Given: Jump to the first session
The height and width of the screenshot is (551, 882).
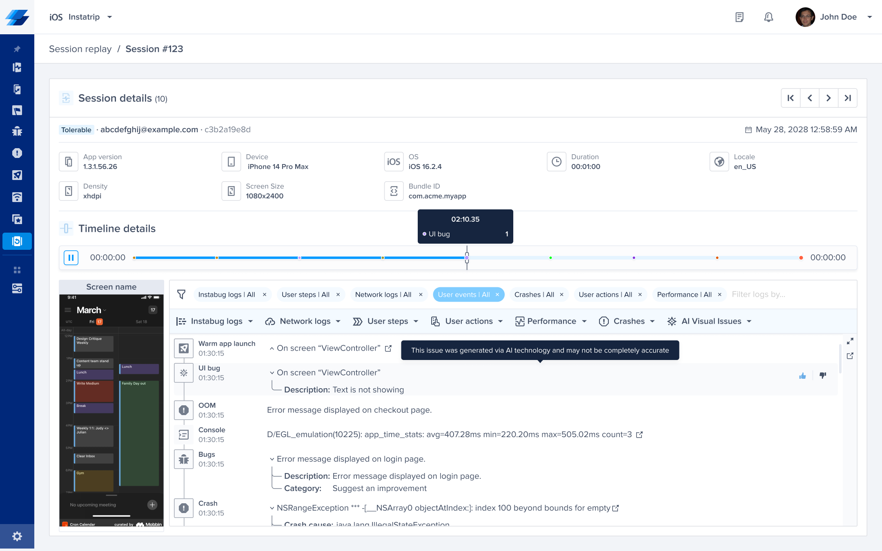Looking at the screenshot, I should 791,98.
